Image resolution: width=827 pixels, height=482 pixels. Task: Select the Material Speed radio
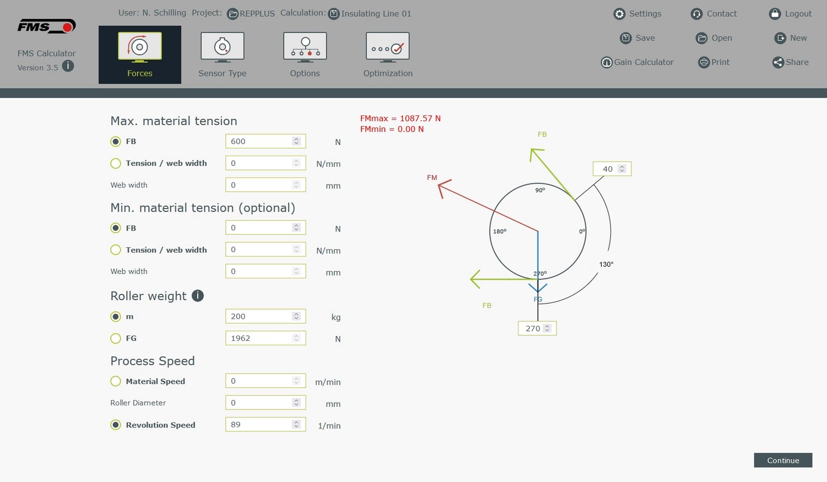[x=116, y=382]
